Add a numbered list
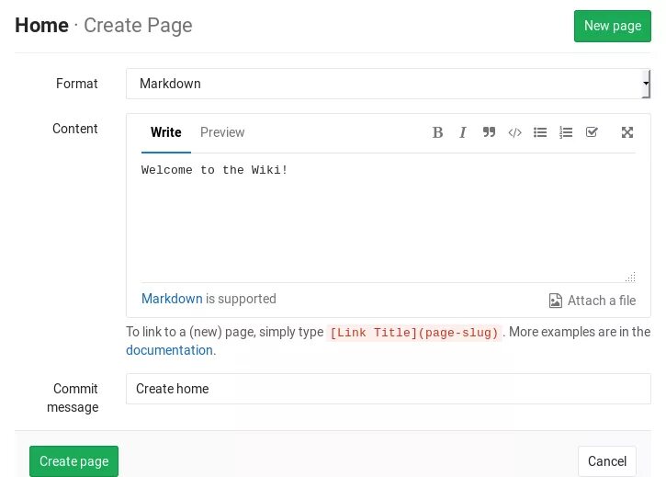The image size is (666, 477). [x=566, y=132]
